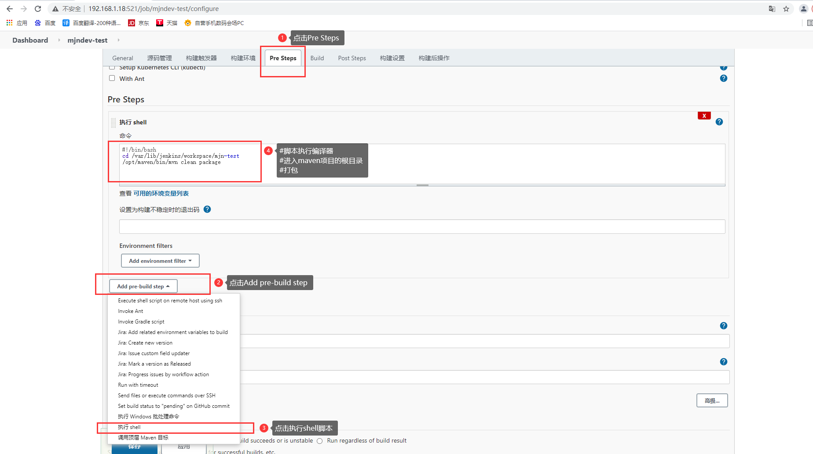Toggle the Add pre-build step dropdown

[143, 286]
